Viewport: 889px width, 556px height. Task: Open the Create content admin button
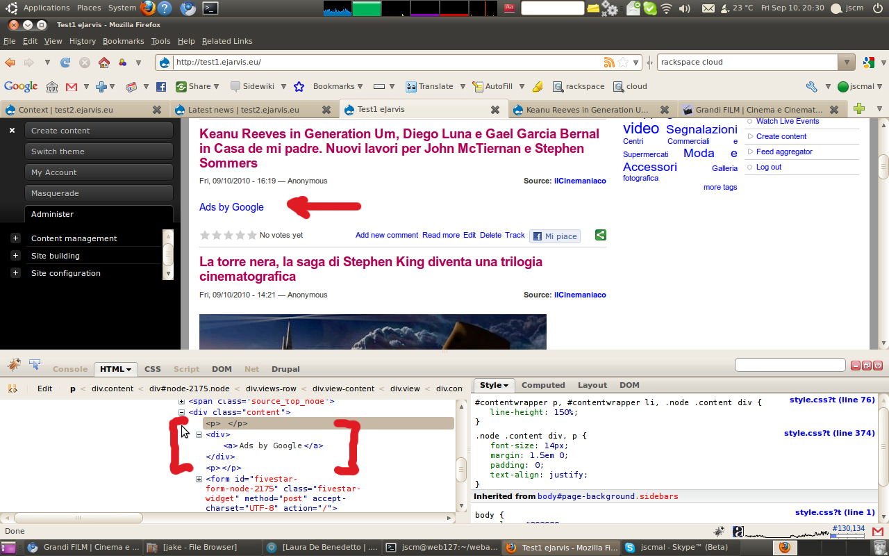point(99,131)
